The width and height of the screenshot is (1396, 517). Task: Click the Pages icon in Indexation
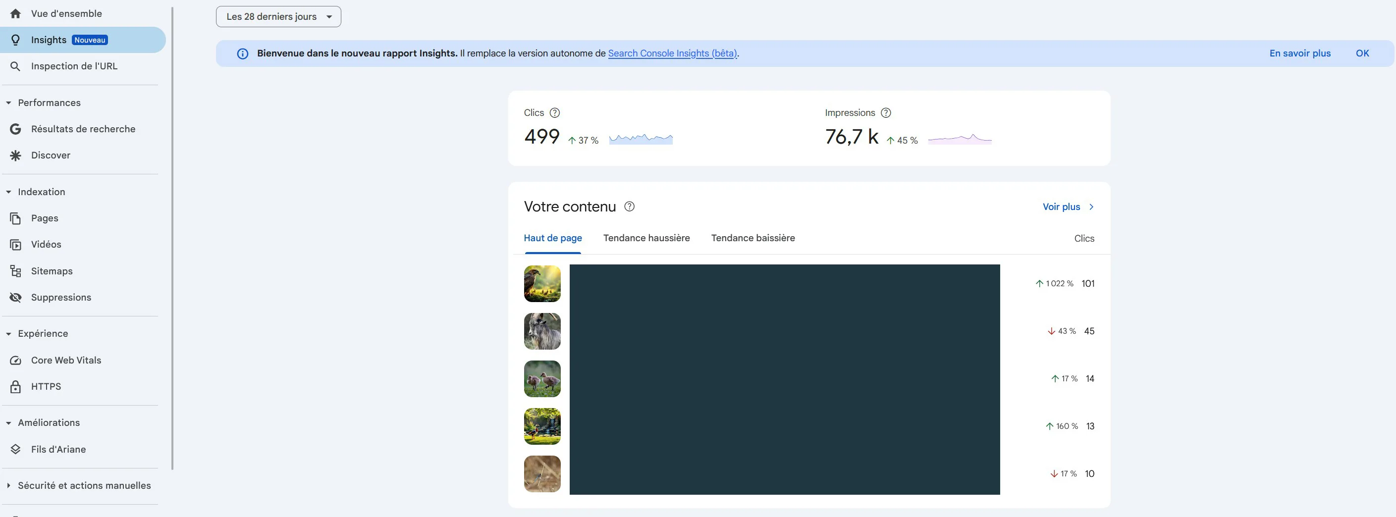16,218
